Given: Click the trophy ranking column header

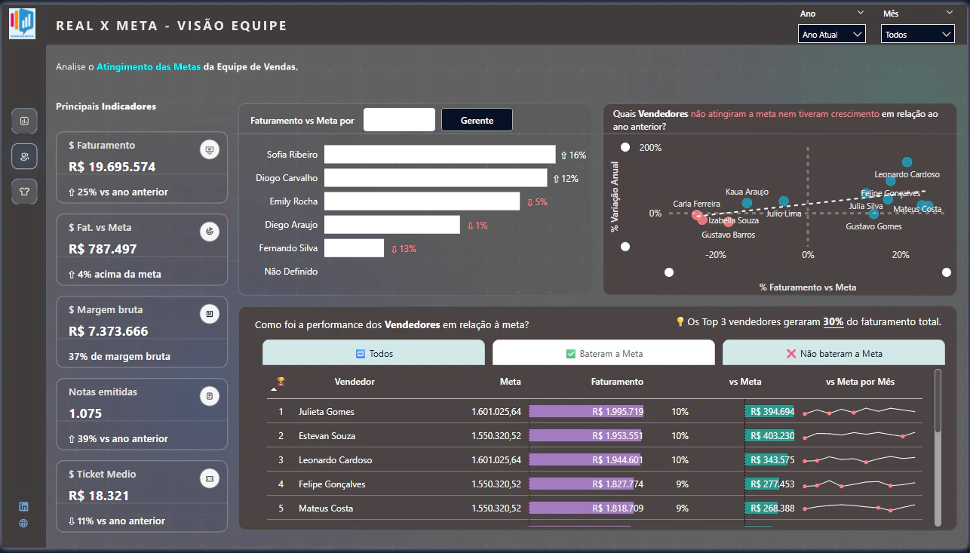Looking at the screenshot, I should (281, 382).
